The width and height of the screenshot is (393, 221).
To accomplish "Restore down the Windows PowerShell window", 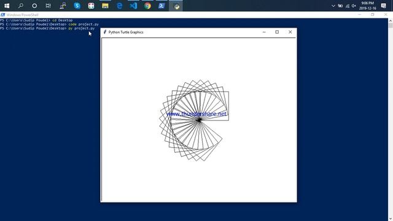I will 373,15.
